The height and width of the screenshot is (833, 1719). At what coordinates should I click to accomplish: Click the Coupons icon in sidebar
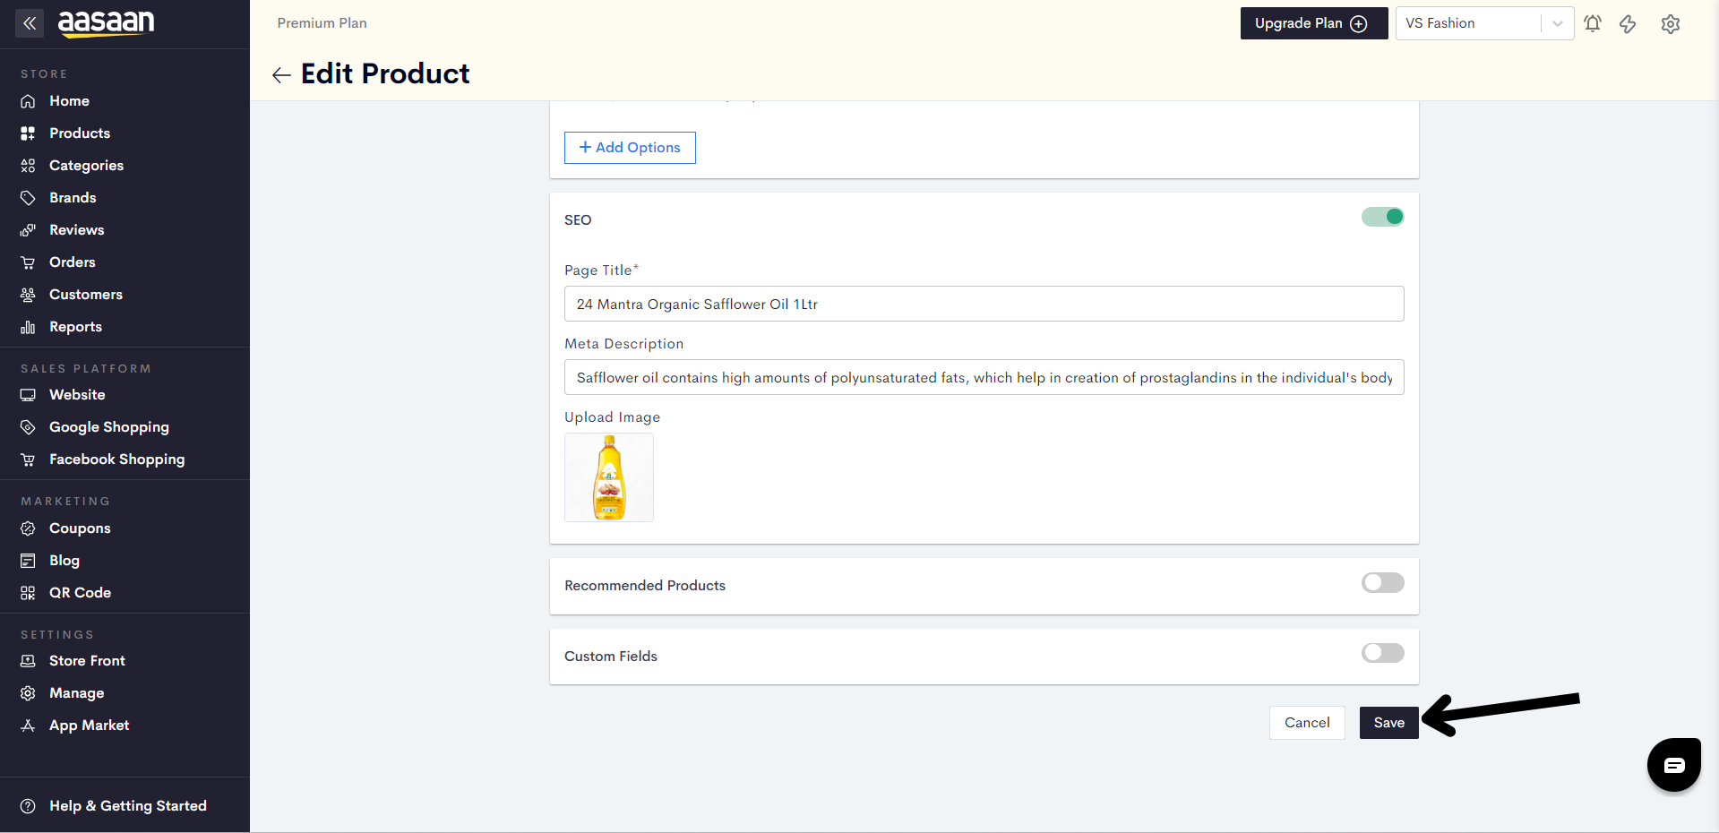pos(28,528)
